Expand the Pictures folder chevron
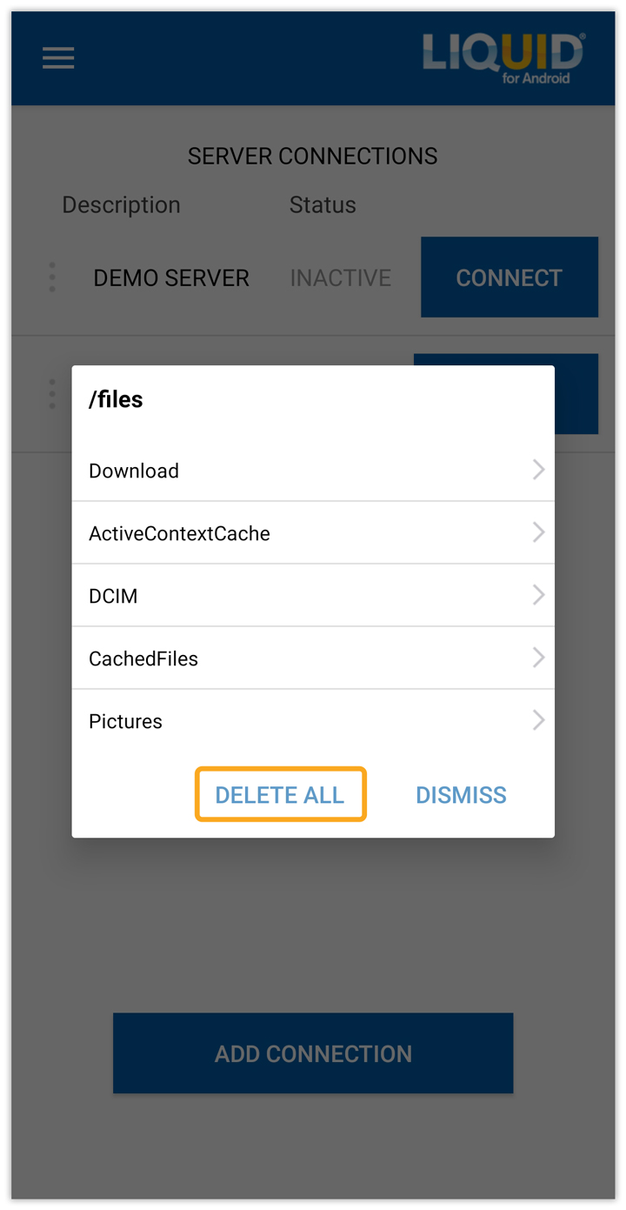The image size is (626, 1210). [538, 720]
